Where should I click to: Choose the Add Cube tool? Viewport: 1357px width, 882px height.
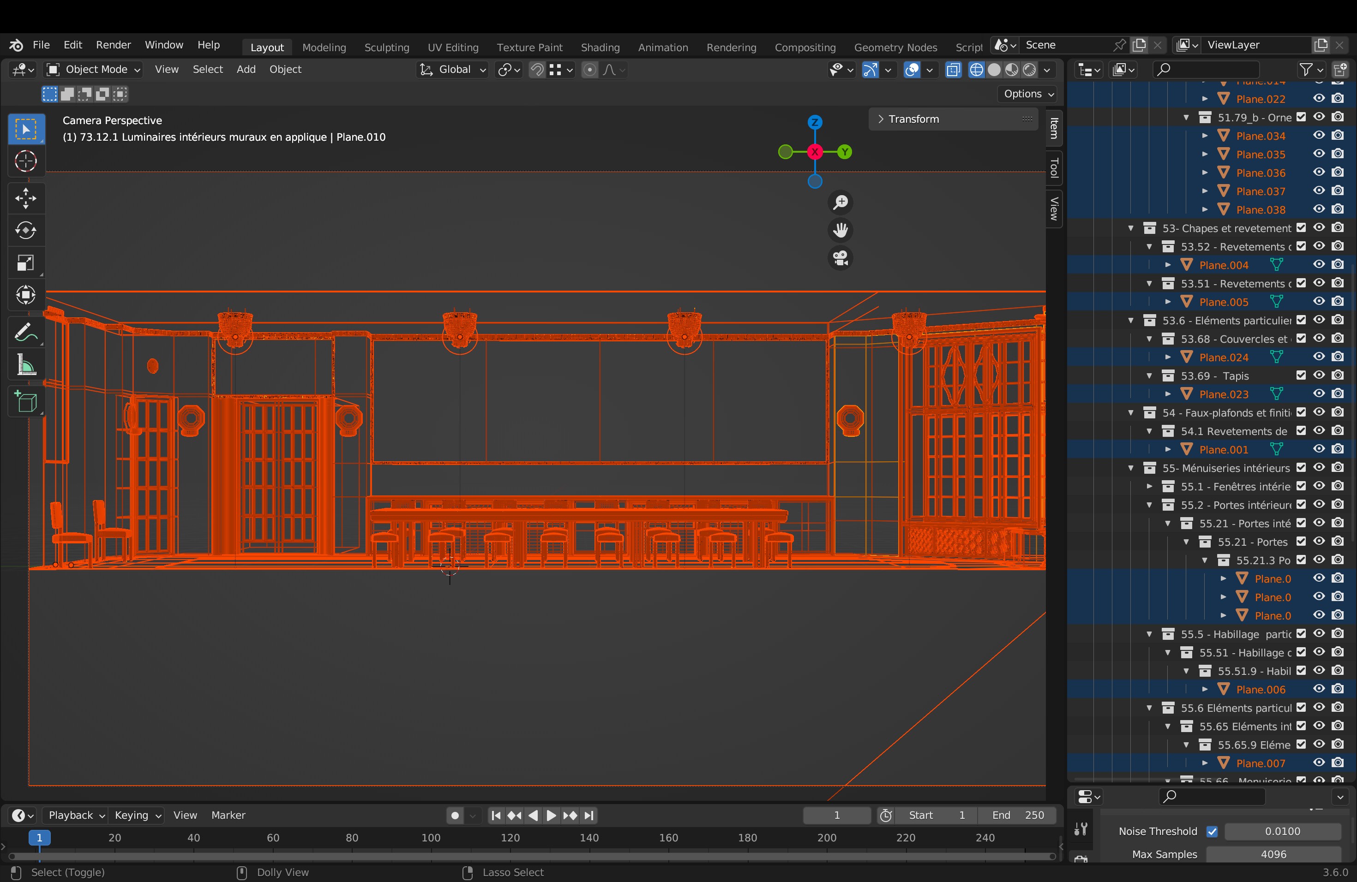[26, 402]
